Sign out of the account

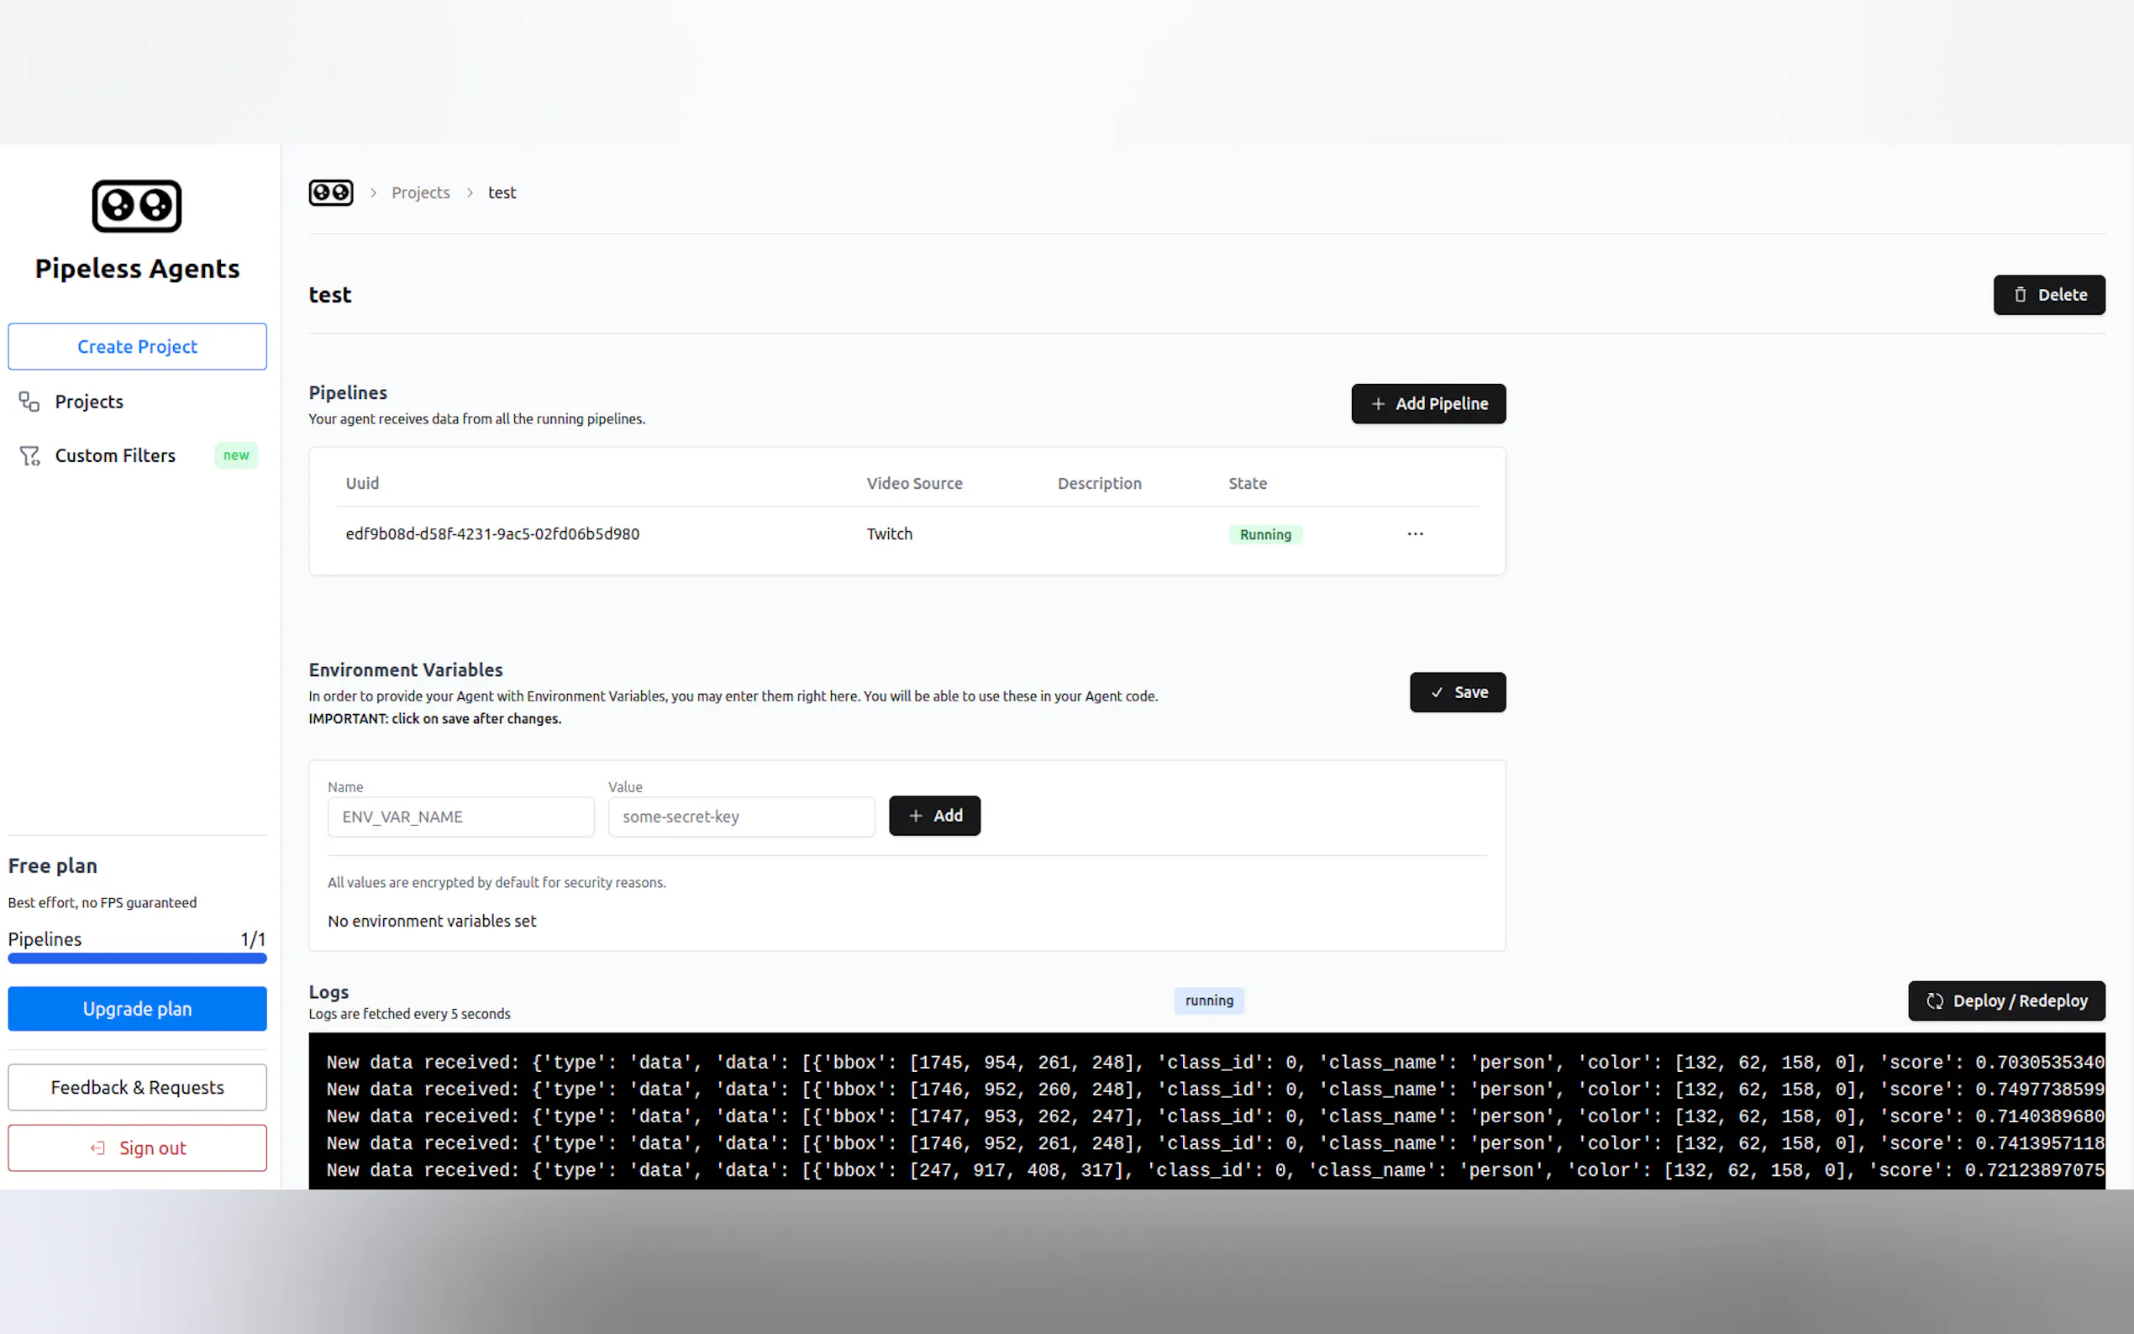pyautogui.click(x=137, y=1148)
